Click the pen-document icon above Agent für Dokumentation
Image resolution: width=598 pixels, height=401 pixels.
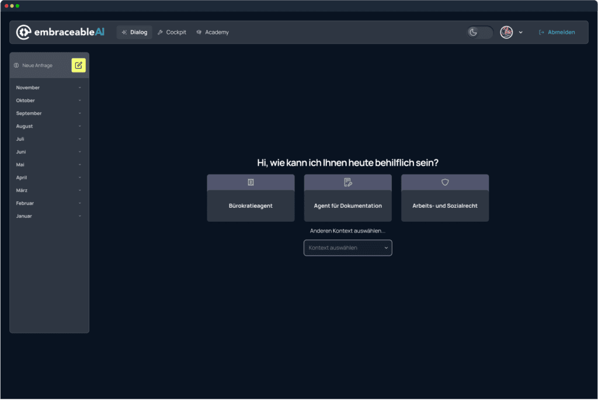[x=348, y=183]
